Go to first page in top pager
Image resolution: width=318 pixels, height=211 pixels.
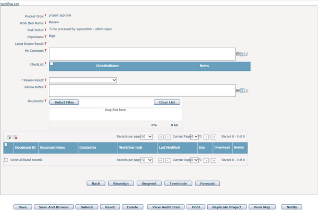(x=161, y=137)
